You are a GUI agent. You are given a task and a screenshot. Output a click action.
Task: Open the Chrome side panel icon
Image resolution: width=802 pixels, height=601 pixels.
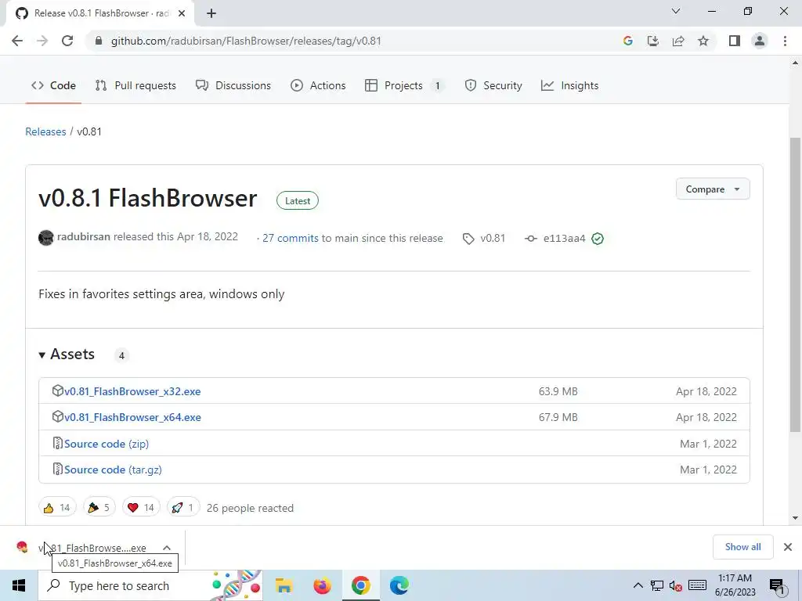click(735, 41)
